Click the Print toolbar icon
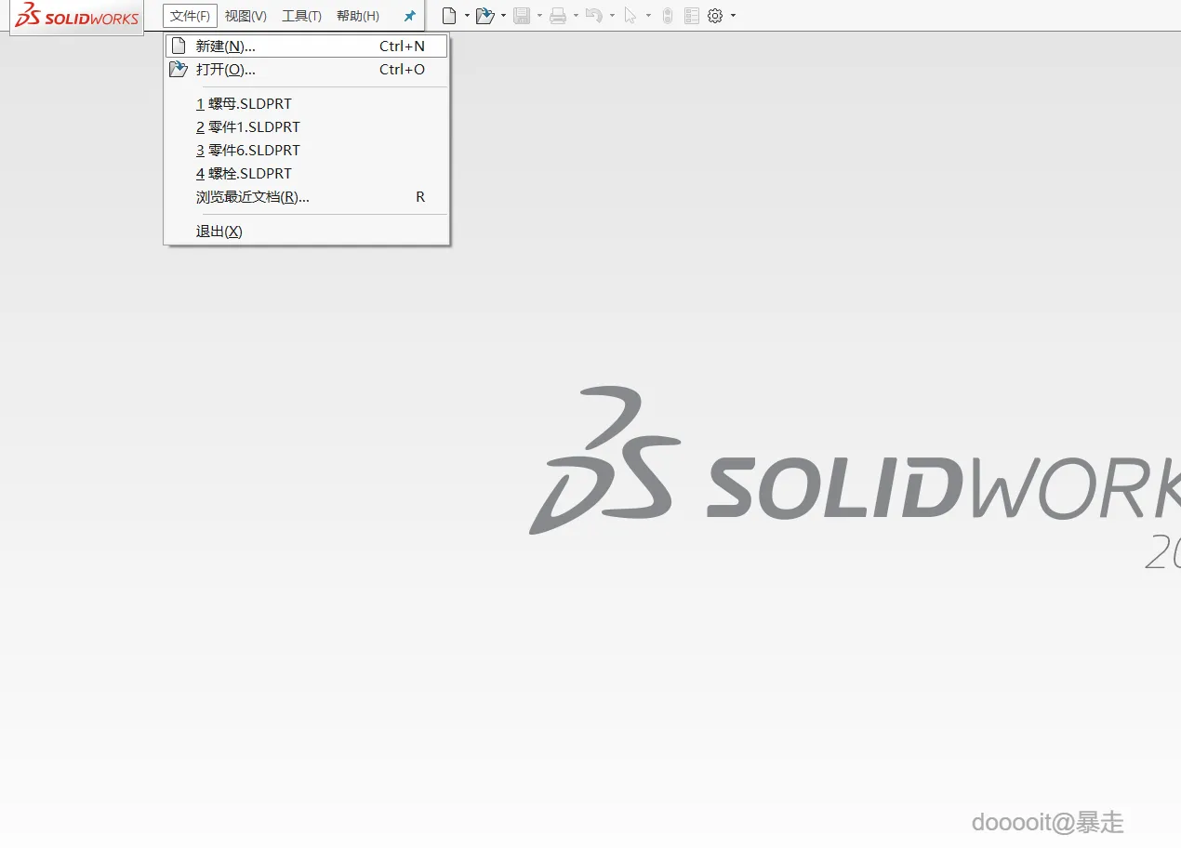Screen dimensions: 1181x848 pyautogui.click(x=558, y=16)
